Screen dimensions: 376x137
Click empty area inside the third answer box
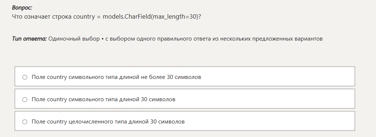(x=269, y=121)
